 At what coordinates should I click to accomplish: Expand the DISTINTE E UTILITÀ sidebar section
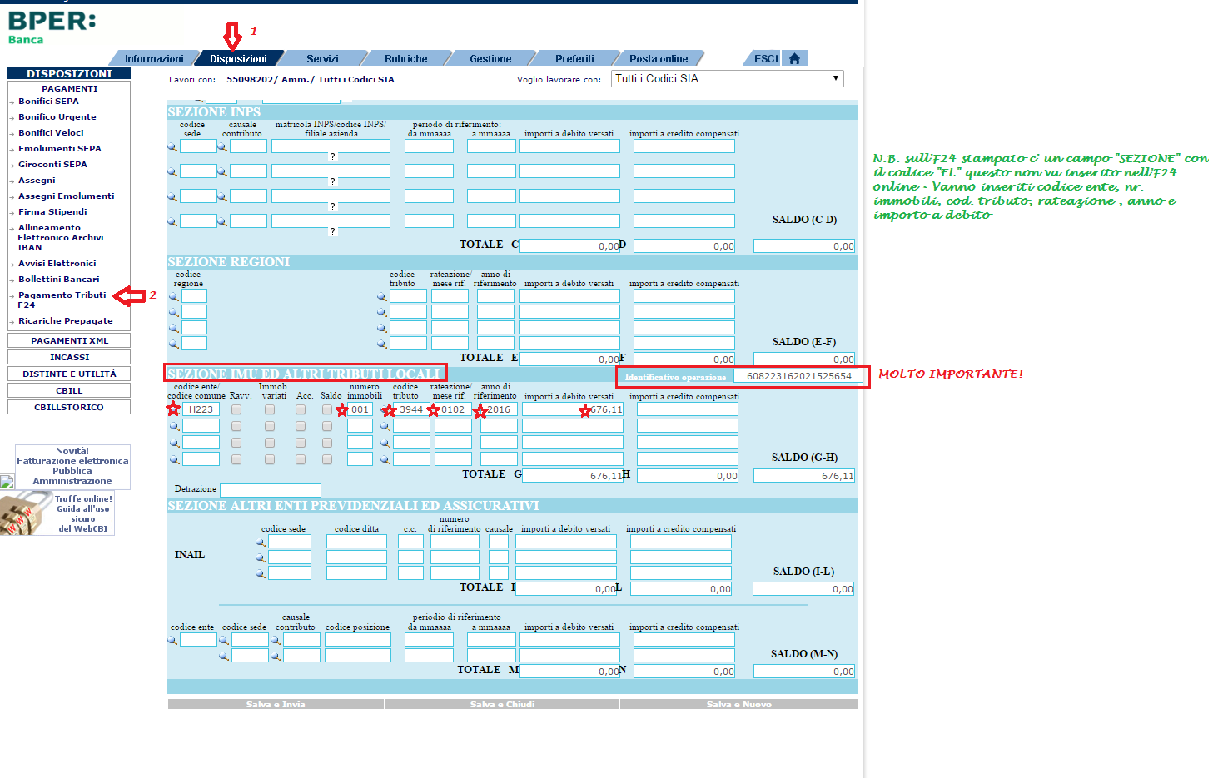[x=69, y=374]
